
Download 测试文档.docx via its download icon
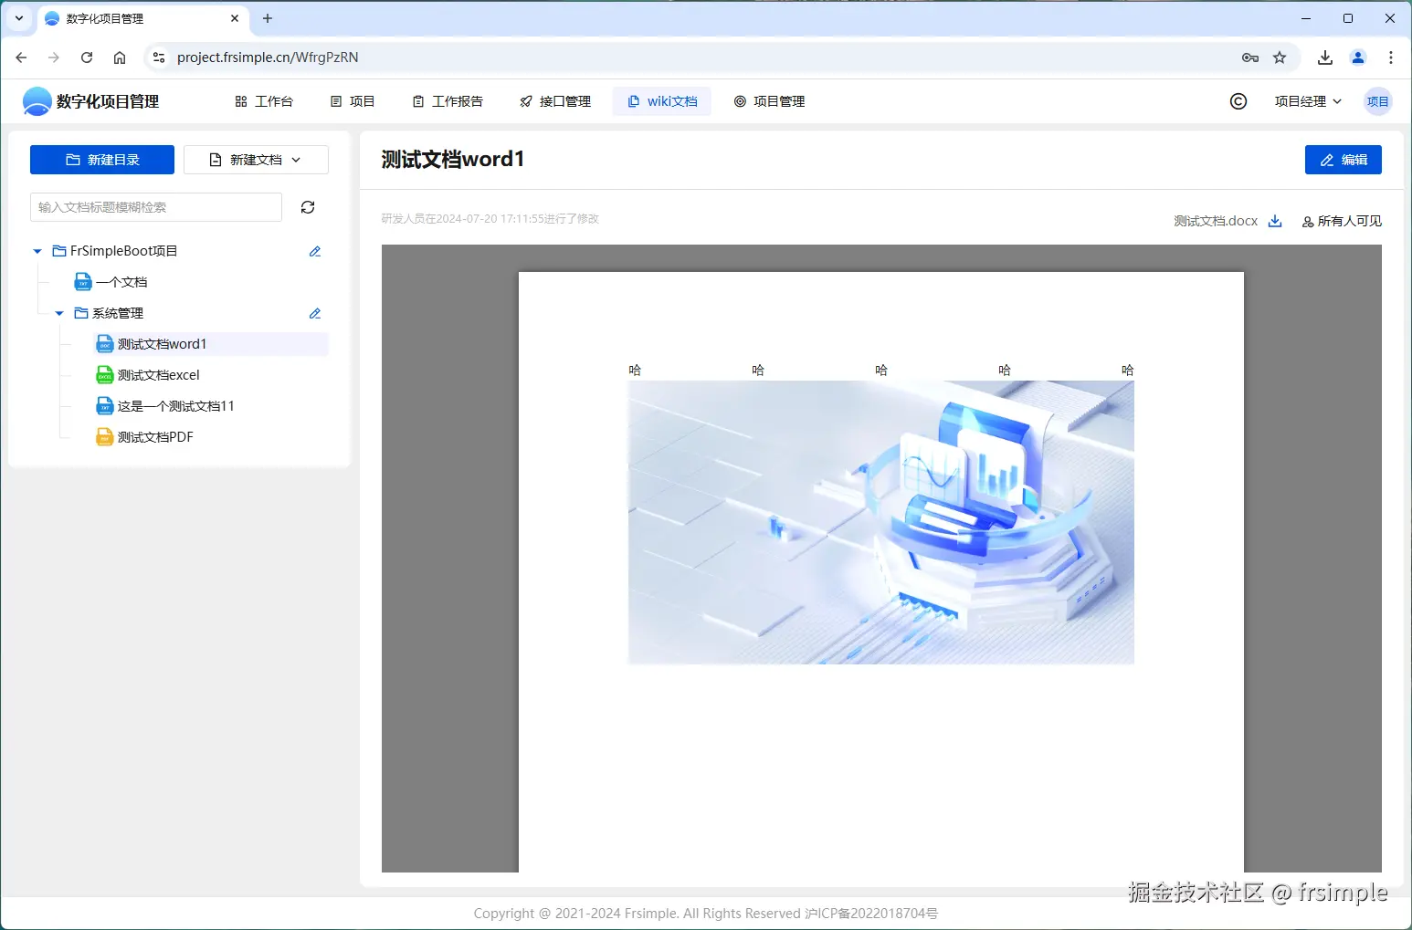pyautogui.click(x=1274, y=221)
